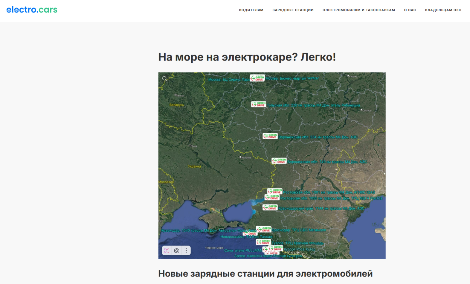Click Green Drive marker at 534 км Воронежская

coord(270,136)
